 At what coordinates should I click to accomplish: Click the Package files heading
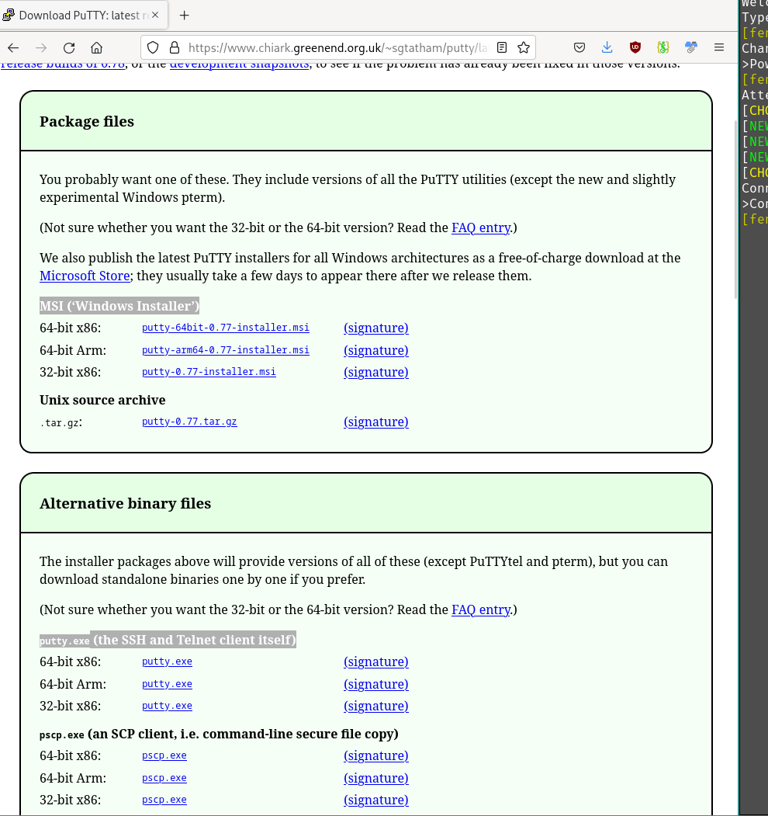(x=87, y=121)
